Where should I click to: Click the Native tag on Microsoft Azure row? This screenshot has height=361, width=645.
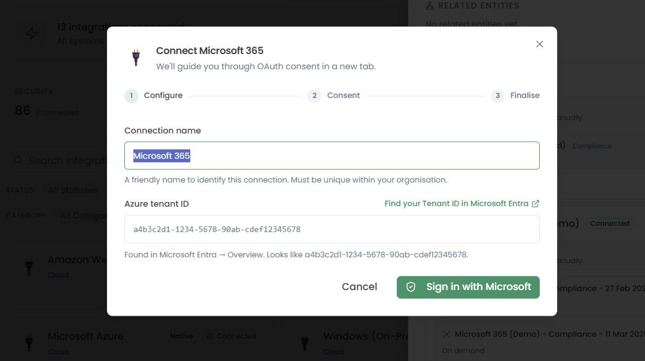[181, 336]
